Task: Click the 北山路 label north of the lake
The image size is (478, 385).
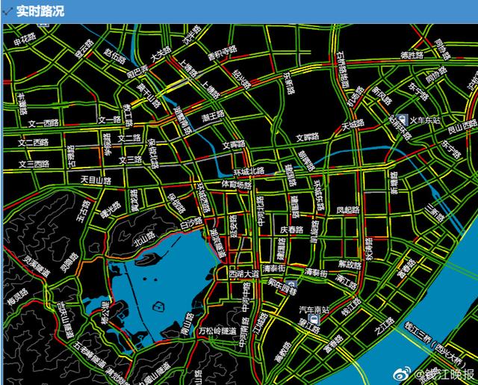Action: coord(145,239)
